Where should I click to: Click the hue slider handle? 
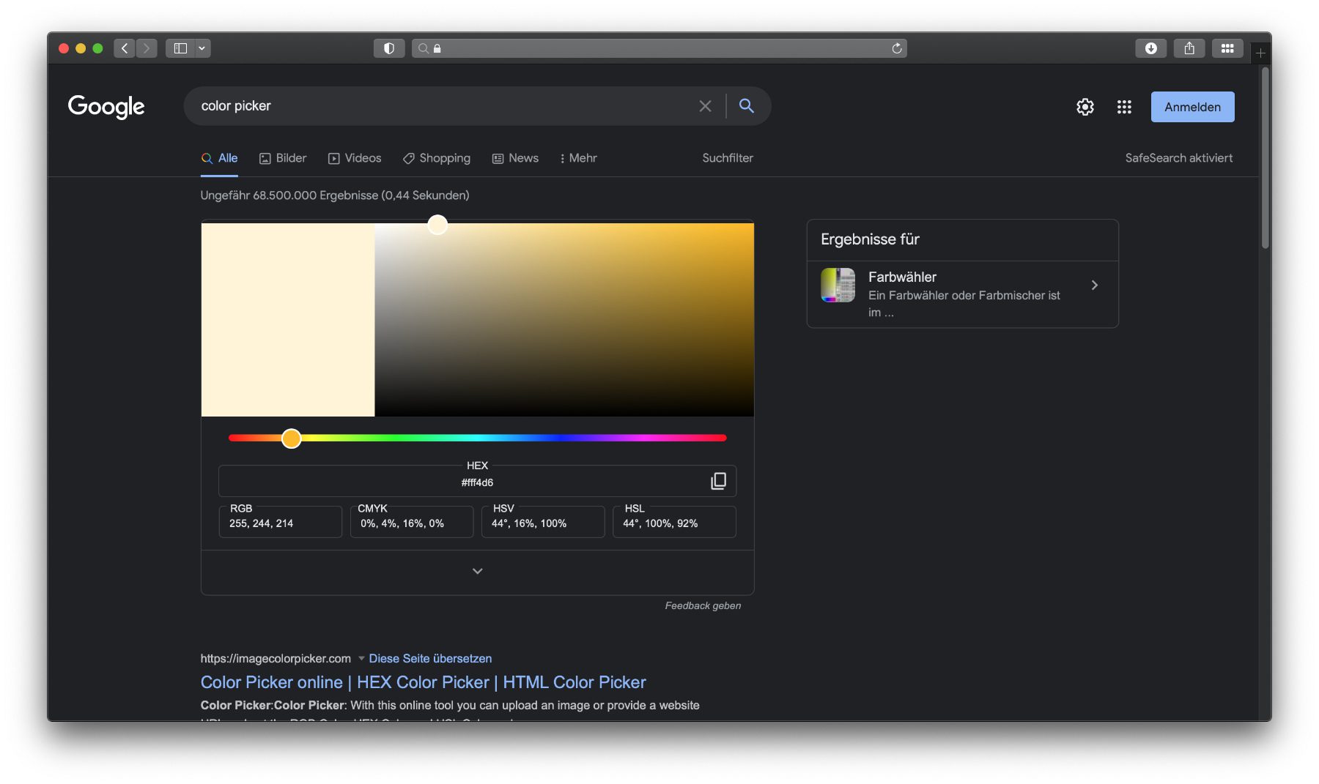click(291, 438)
